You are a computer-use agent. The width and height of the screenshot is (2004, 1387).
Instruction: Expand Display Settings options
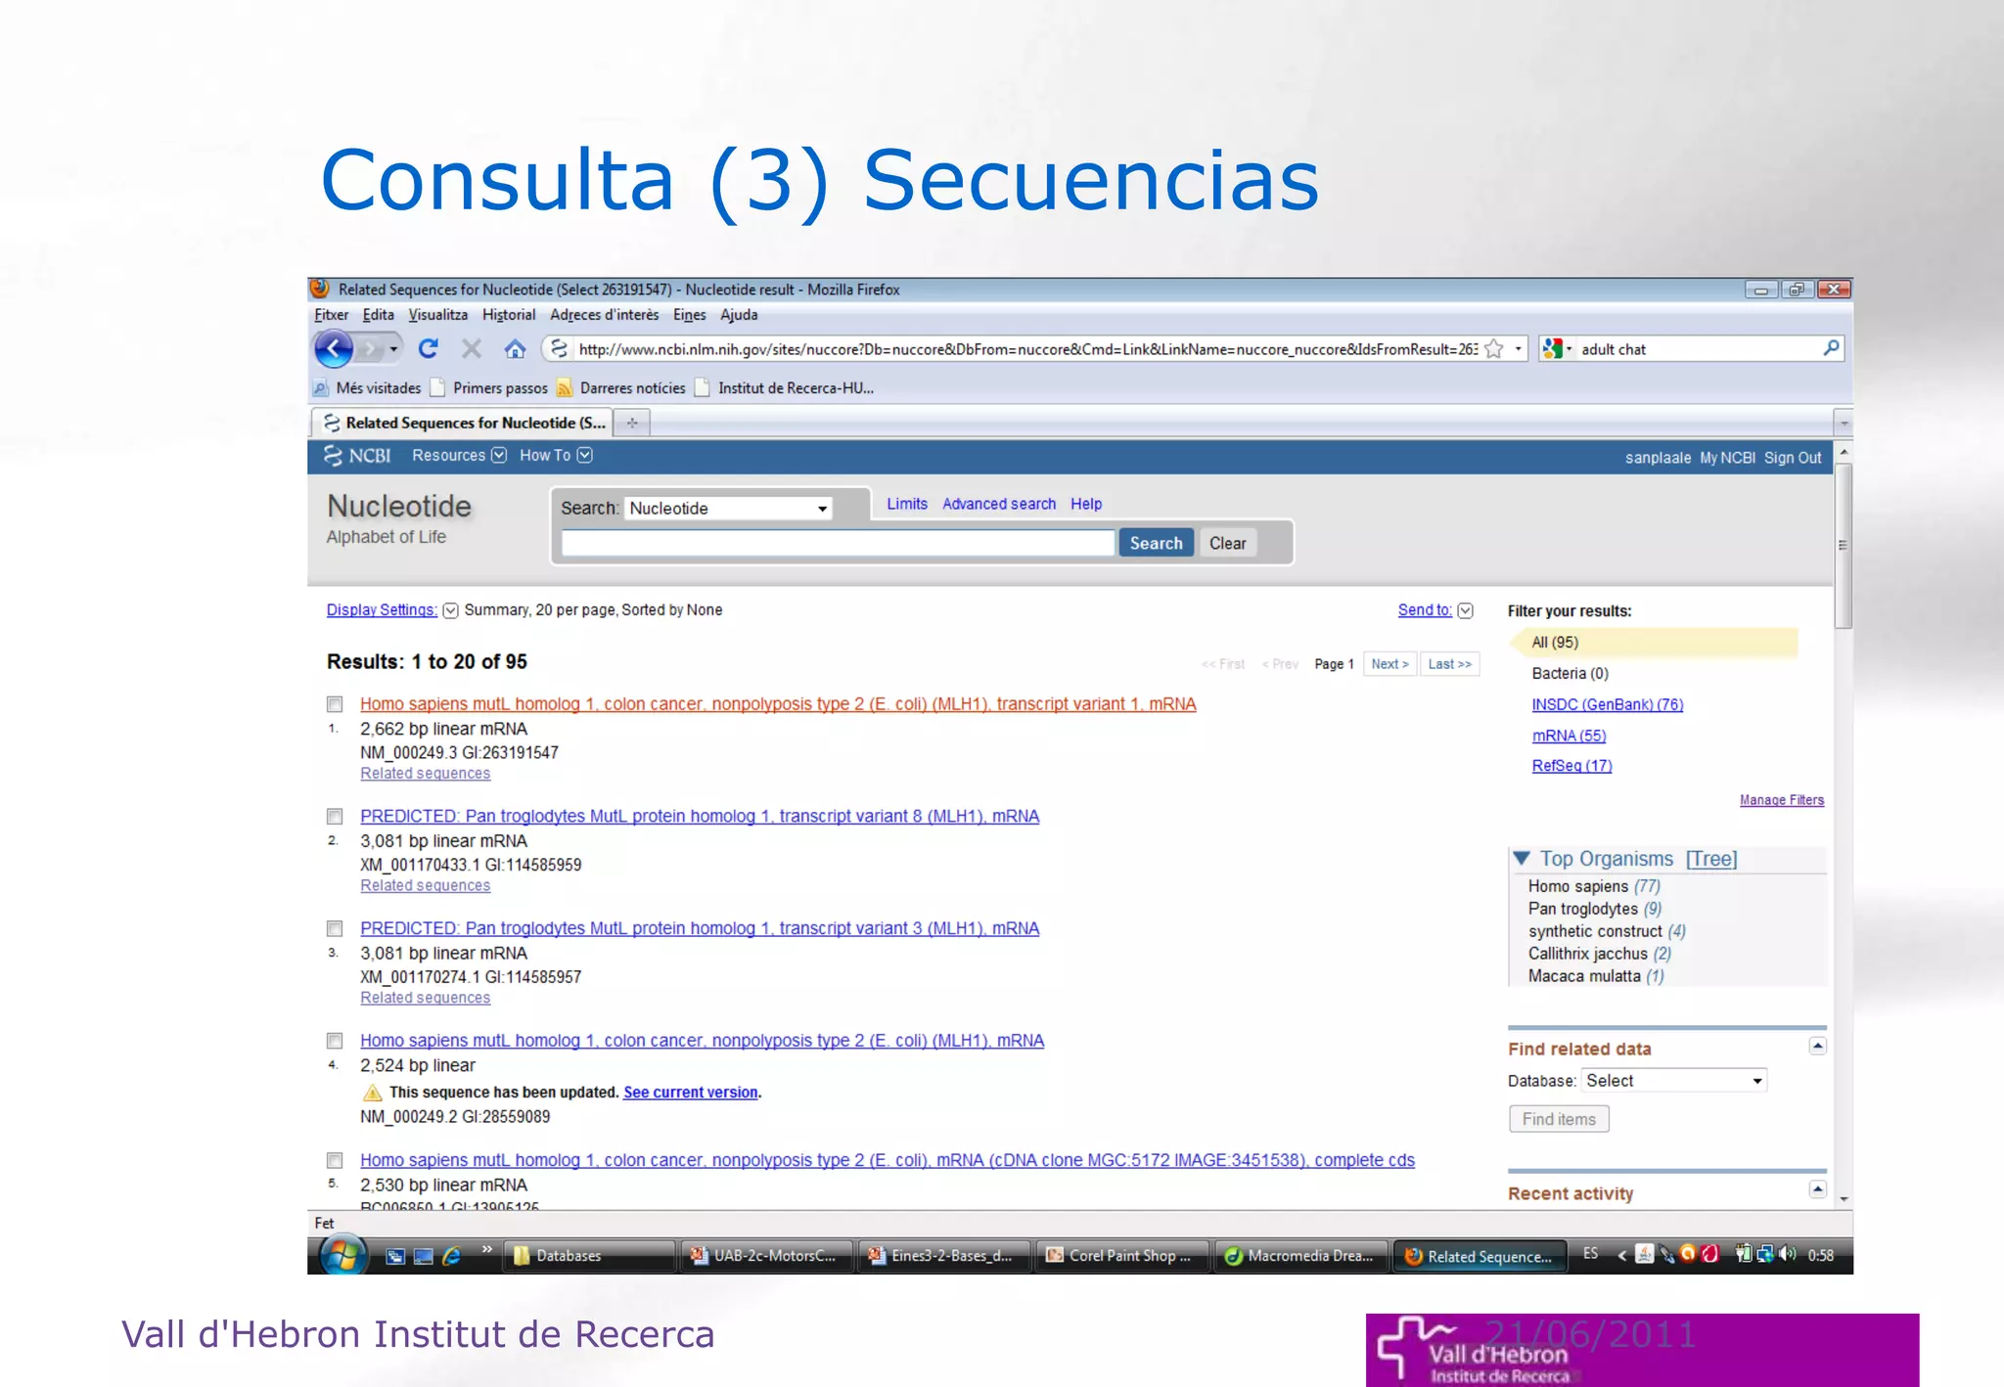[450, 610]
